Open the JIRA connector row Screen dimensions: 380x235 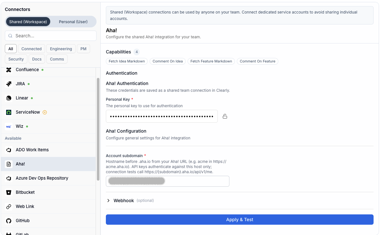tap(49, 84)
